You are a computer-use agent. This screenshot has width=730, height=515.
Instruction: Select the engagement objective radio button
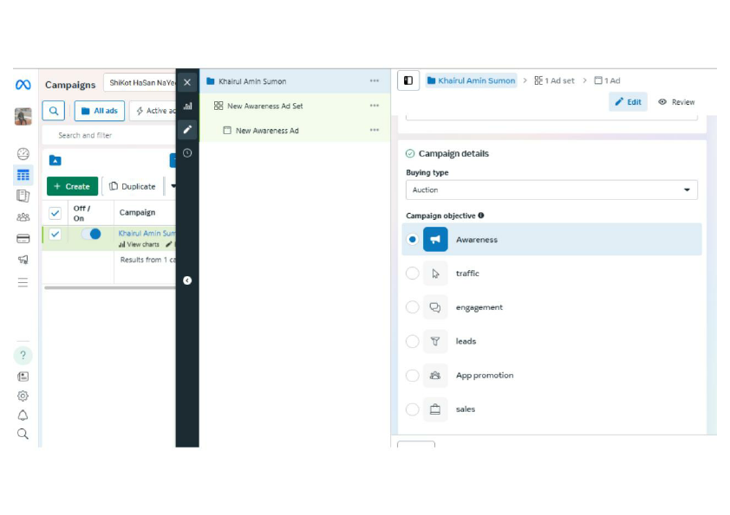pyautogui.click(x=413, y=307)
